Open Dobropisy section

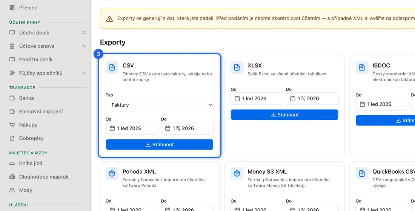31,138
